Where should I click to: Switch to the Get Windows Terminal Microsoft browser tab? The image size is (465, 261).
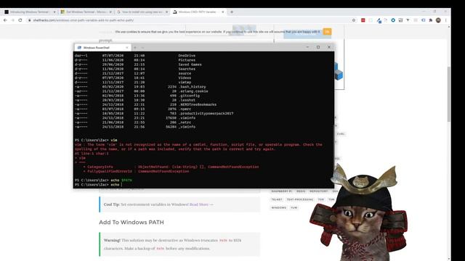86,12
